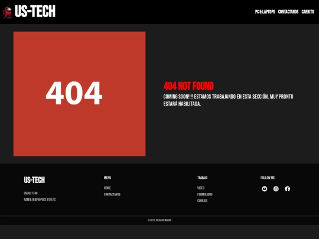Image resolution: width=319 pixels, height=239 pixels.
Task: Open the YouTube social icon
Action: pyautogui.click(x=265, y=189)
